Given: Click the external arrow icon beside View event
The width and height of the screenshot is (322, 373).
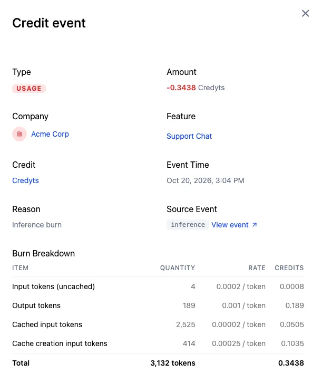Looking at the screenshot, I should point(255,225).
